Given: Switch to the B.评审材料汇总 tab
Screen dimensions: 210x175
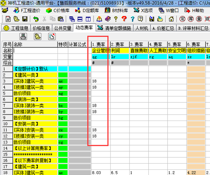Looking at the screenshot, I should pos(193,28).
